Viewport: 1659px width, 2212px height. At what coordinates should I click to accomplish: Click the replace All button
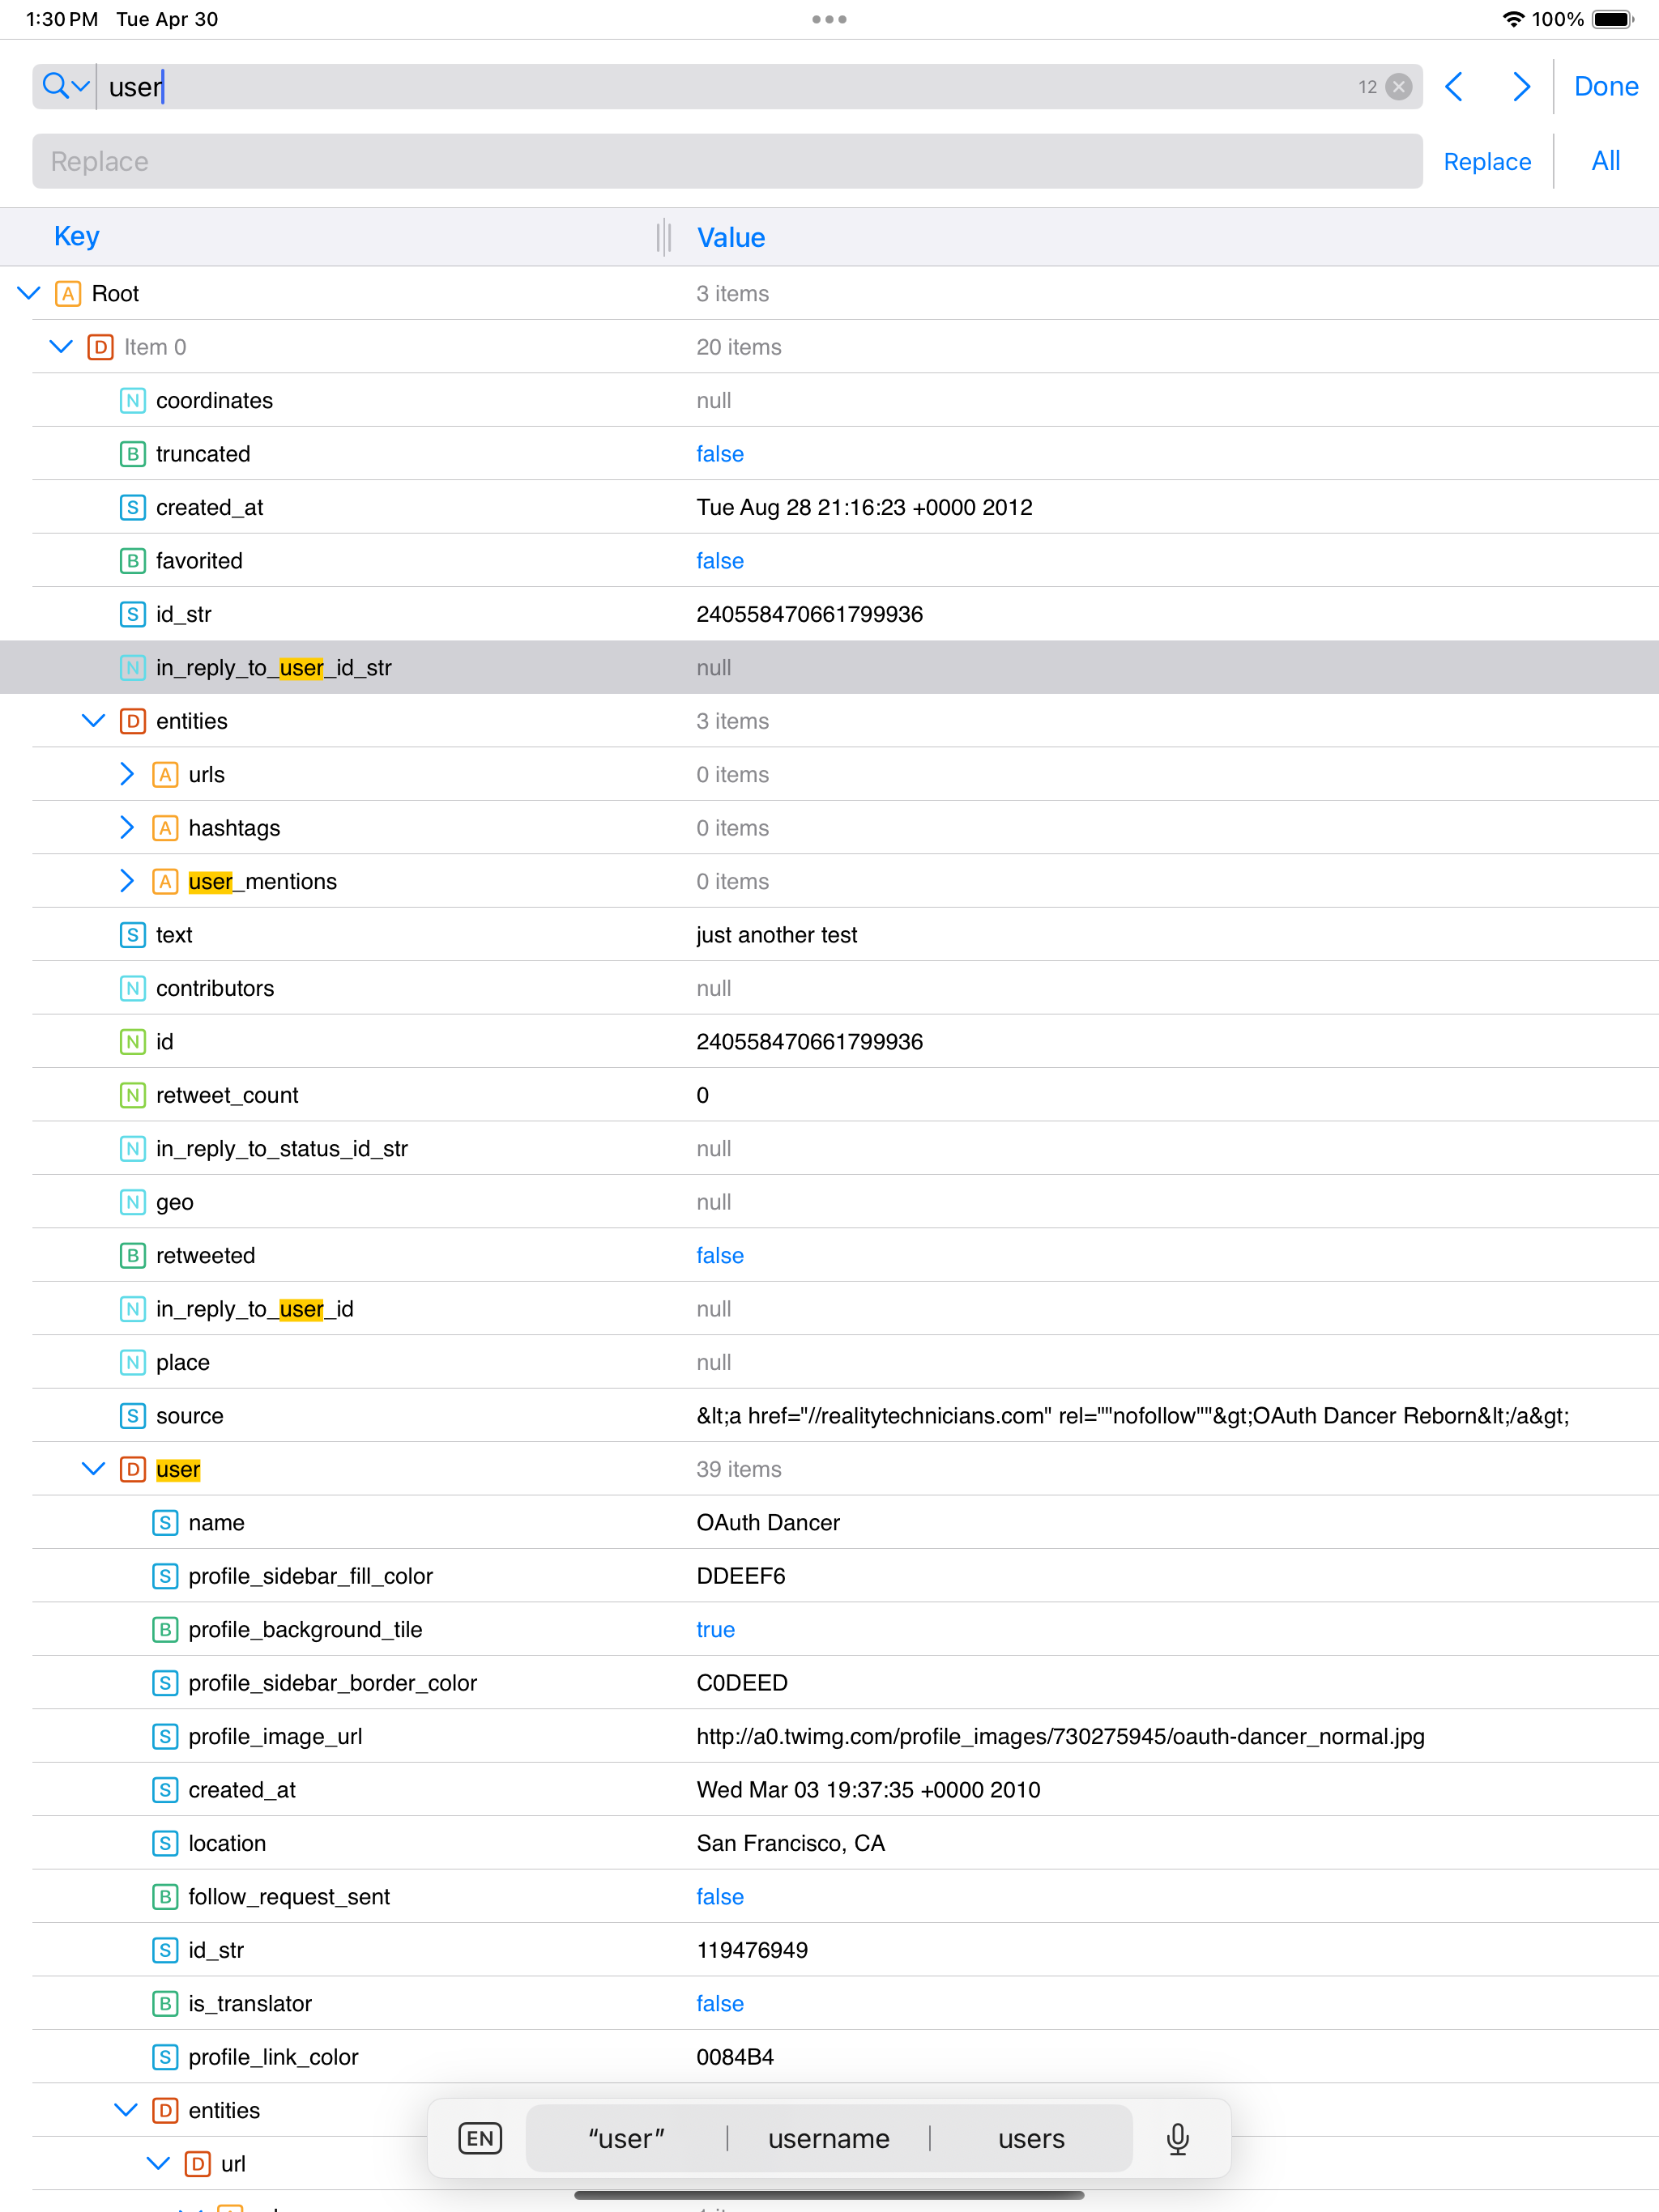click(1605, 161)
